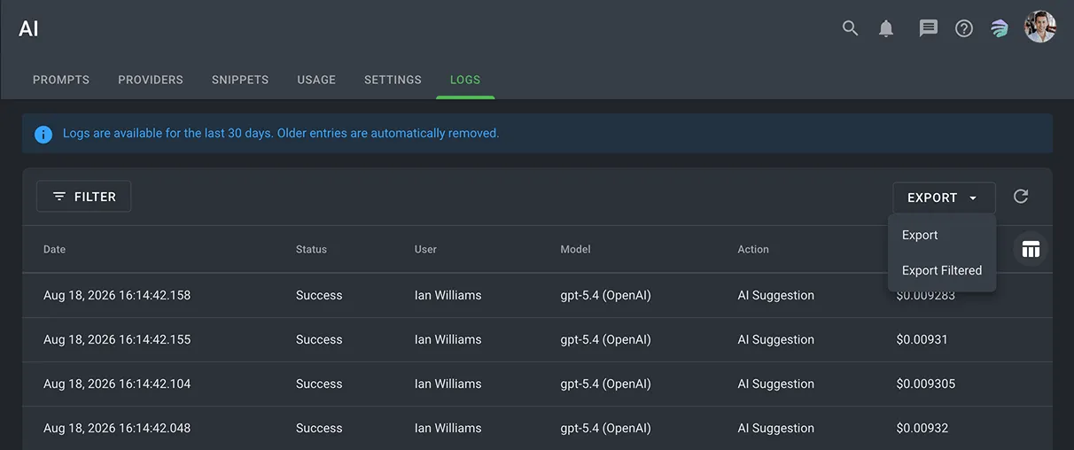Choose Export Filtered from the menu
The height and width of the screenshot is (450, 1074).
(942, 270)
